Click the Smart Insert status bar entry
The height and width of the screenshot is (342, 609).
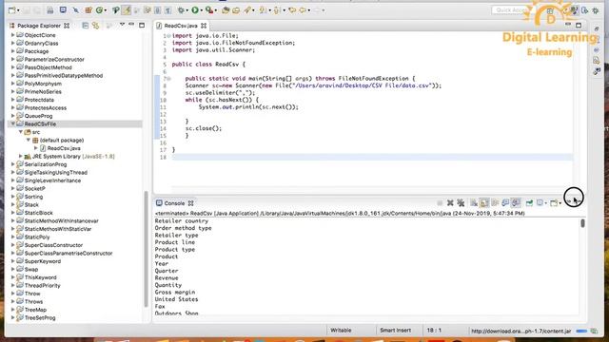(396, 331)
